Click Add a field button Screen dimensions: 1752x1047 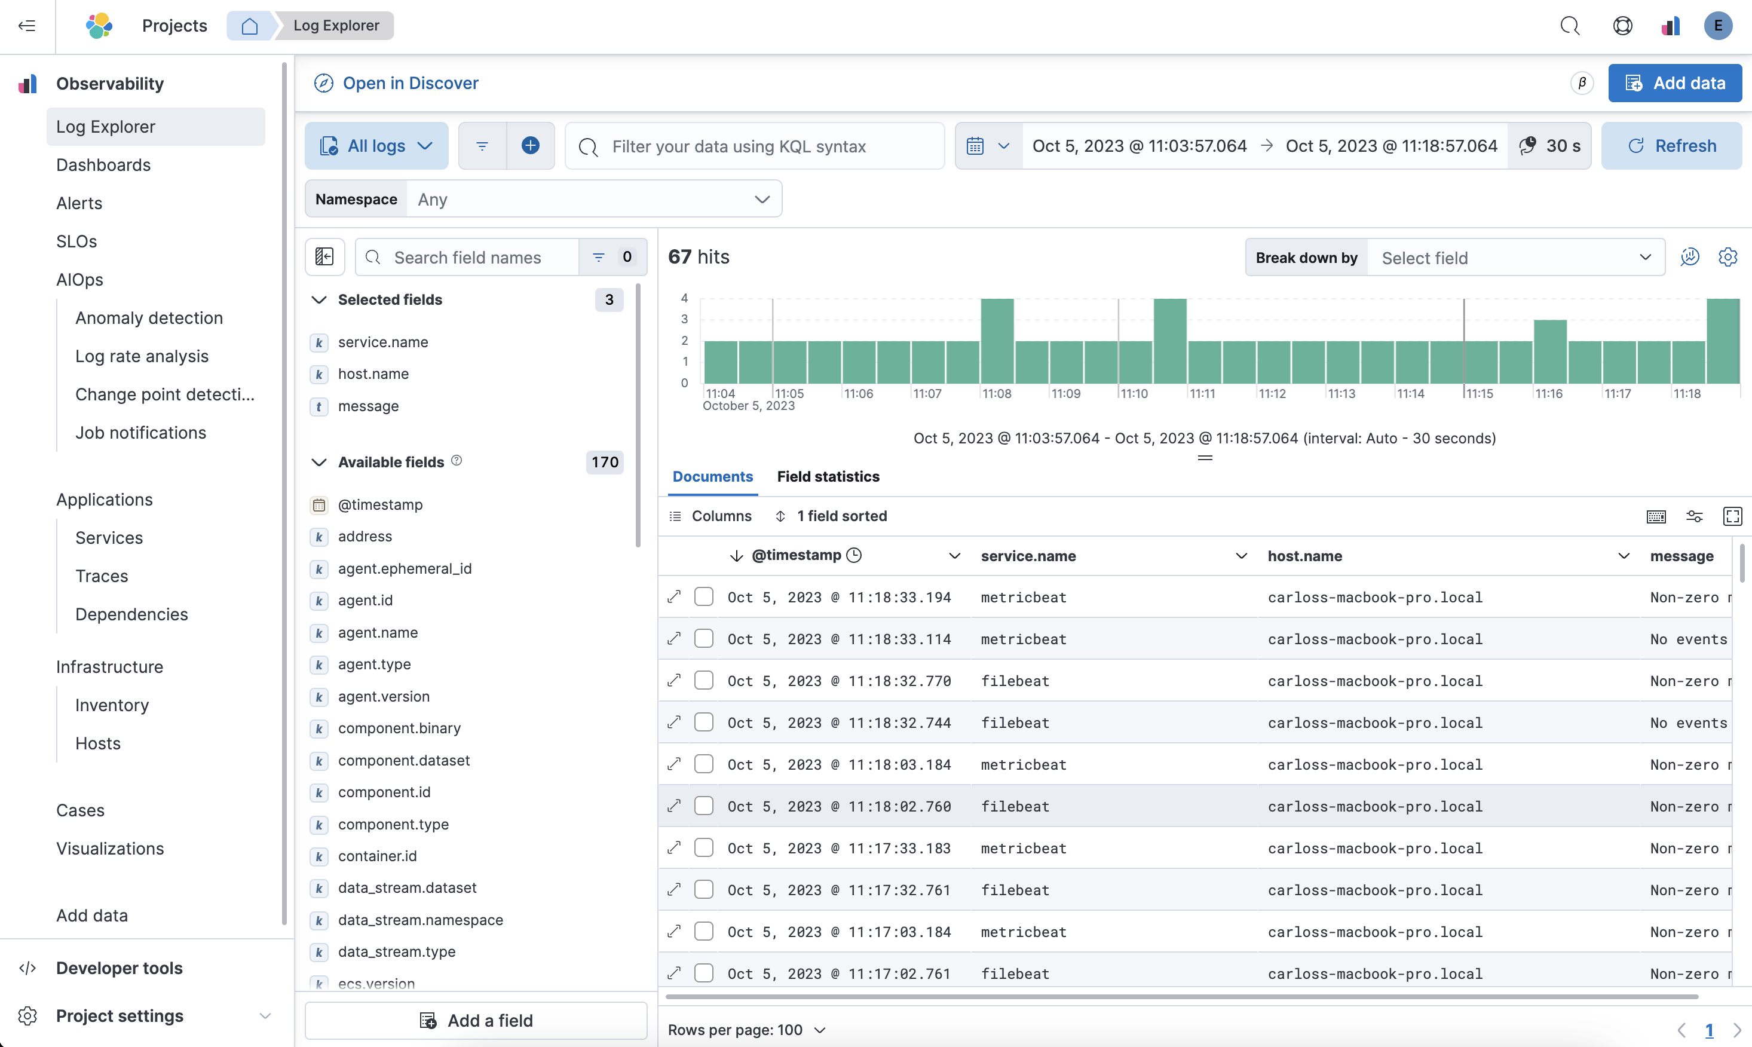point(476,1020)
